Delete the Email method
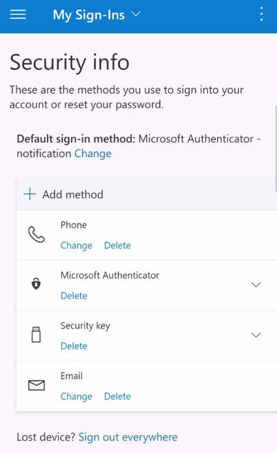Screen dimensions: 277x453 point(117,396)
